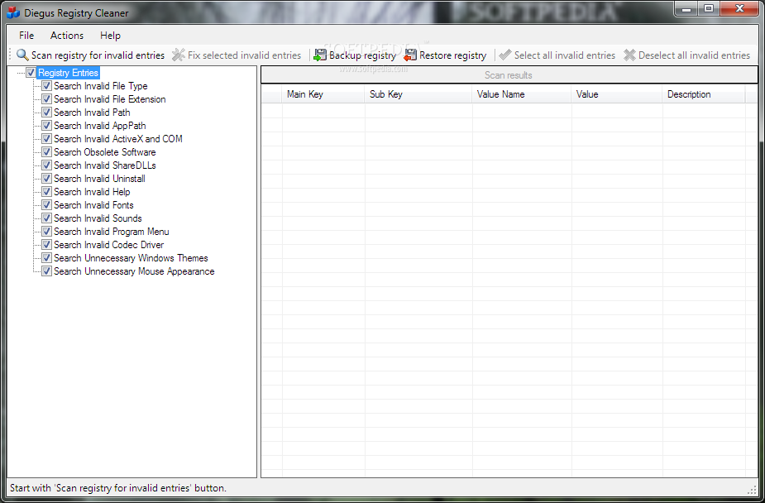Click the Deselect all invalid entries X icon
765x503 pixels.
pos(629,55)
